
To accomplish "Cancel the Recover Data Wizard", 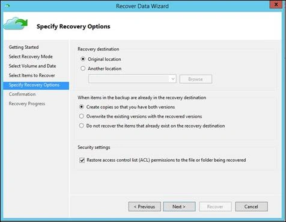I will pyautogui.click(x=251, y=206).
